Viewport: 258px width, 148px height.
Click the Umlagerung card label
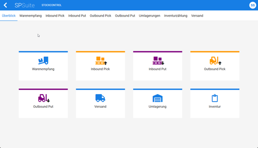[x=157, y=107]
